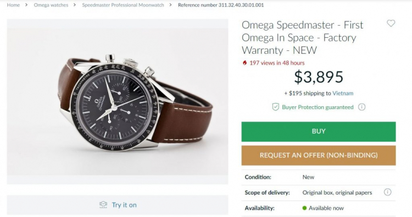Click the flame icon beside views count
This screenshot has width=412, height=217.
click(x=244, y=63)
